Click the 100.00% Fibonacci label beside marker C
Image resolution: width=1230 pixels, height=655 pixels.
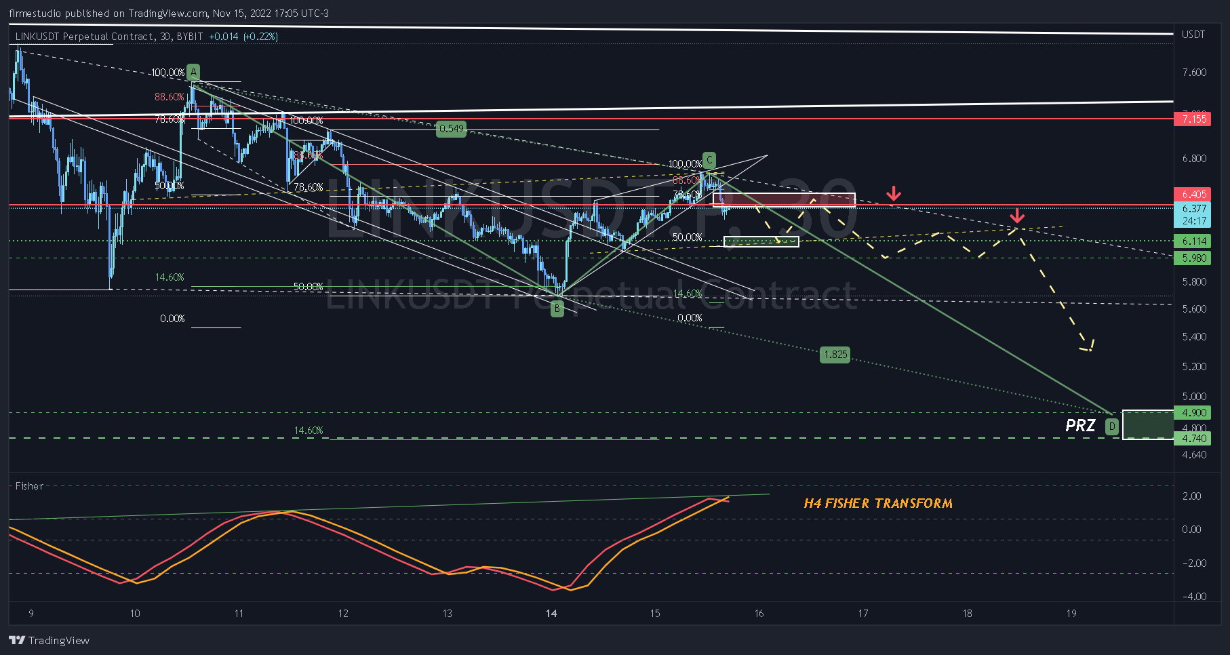click(x=685, y=164)
